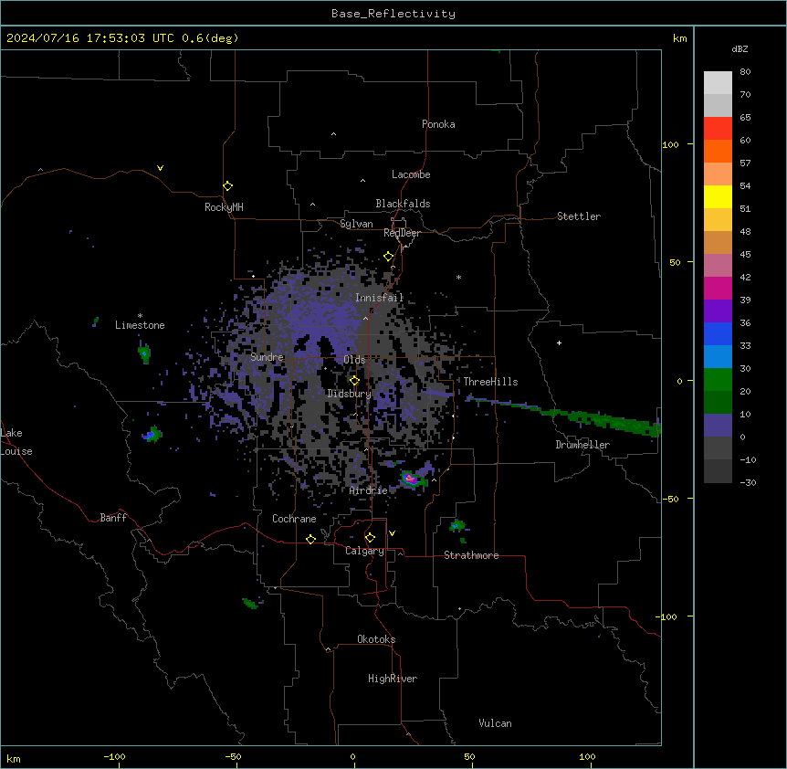Select the bright green 20-30 dBZ swatch
Viewport: 787px width, 769px height.
(718, 380)
